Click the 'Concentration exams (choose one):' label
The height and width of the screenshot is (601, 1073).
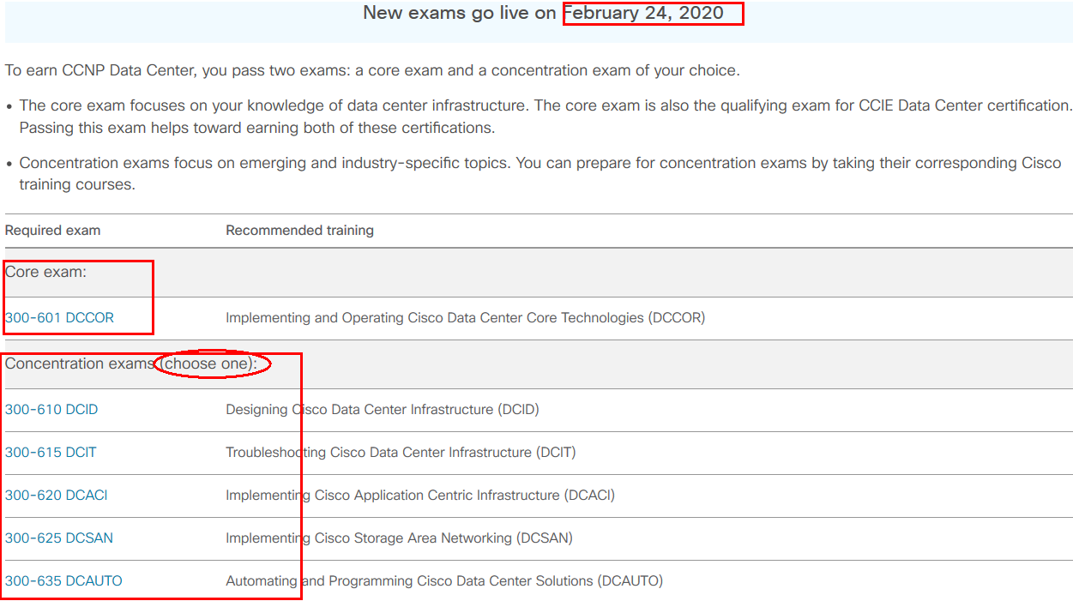[131, 364]
